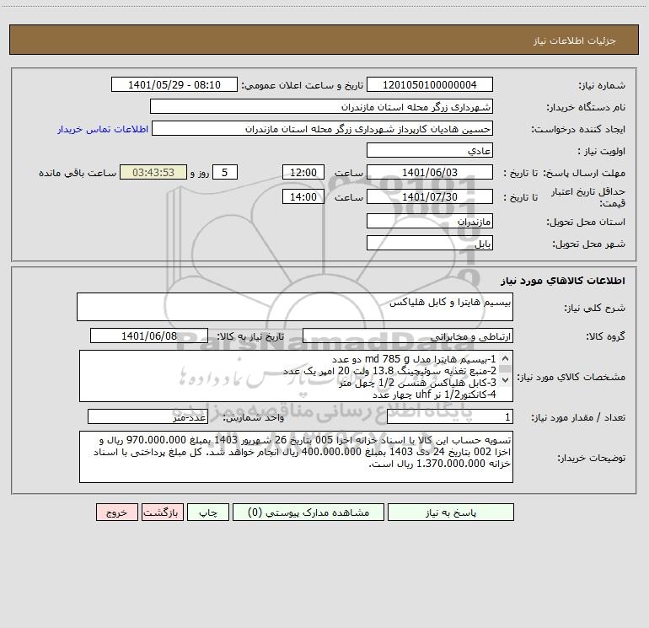Screen dimensions: 649x628
Task: Click the 'چاپ' print button
Action: (208, 513)
